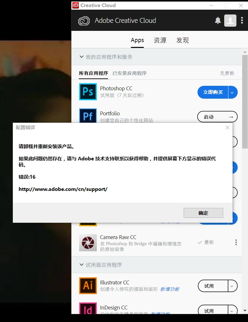Close the Creative Cloud window

point(241,5)
